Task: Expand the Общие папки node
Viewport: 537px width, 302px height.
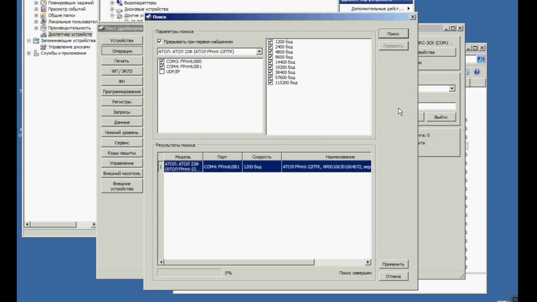Action: (36, 15)
